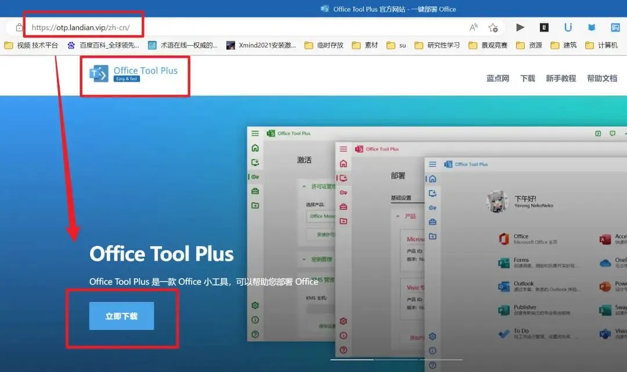Image resolution: width=627 pixels, height=372 pixels.
Task: Click the folder icon in the green window sidebar
Action: pyautogui.click(x=255, y=206)
